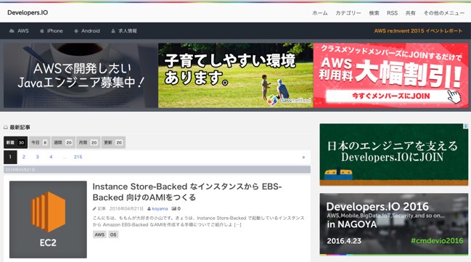
Task: Open 検索 in the top menu
Action: click(374, 13)
